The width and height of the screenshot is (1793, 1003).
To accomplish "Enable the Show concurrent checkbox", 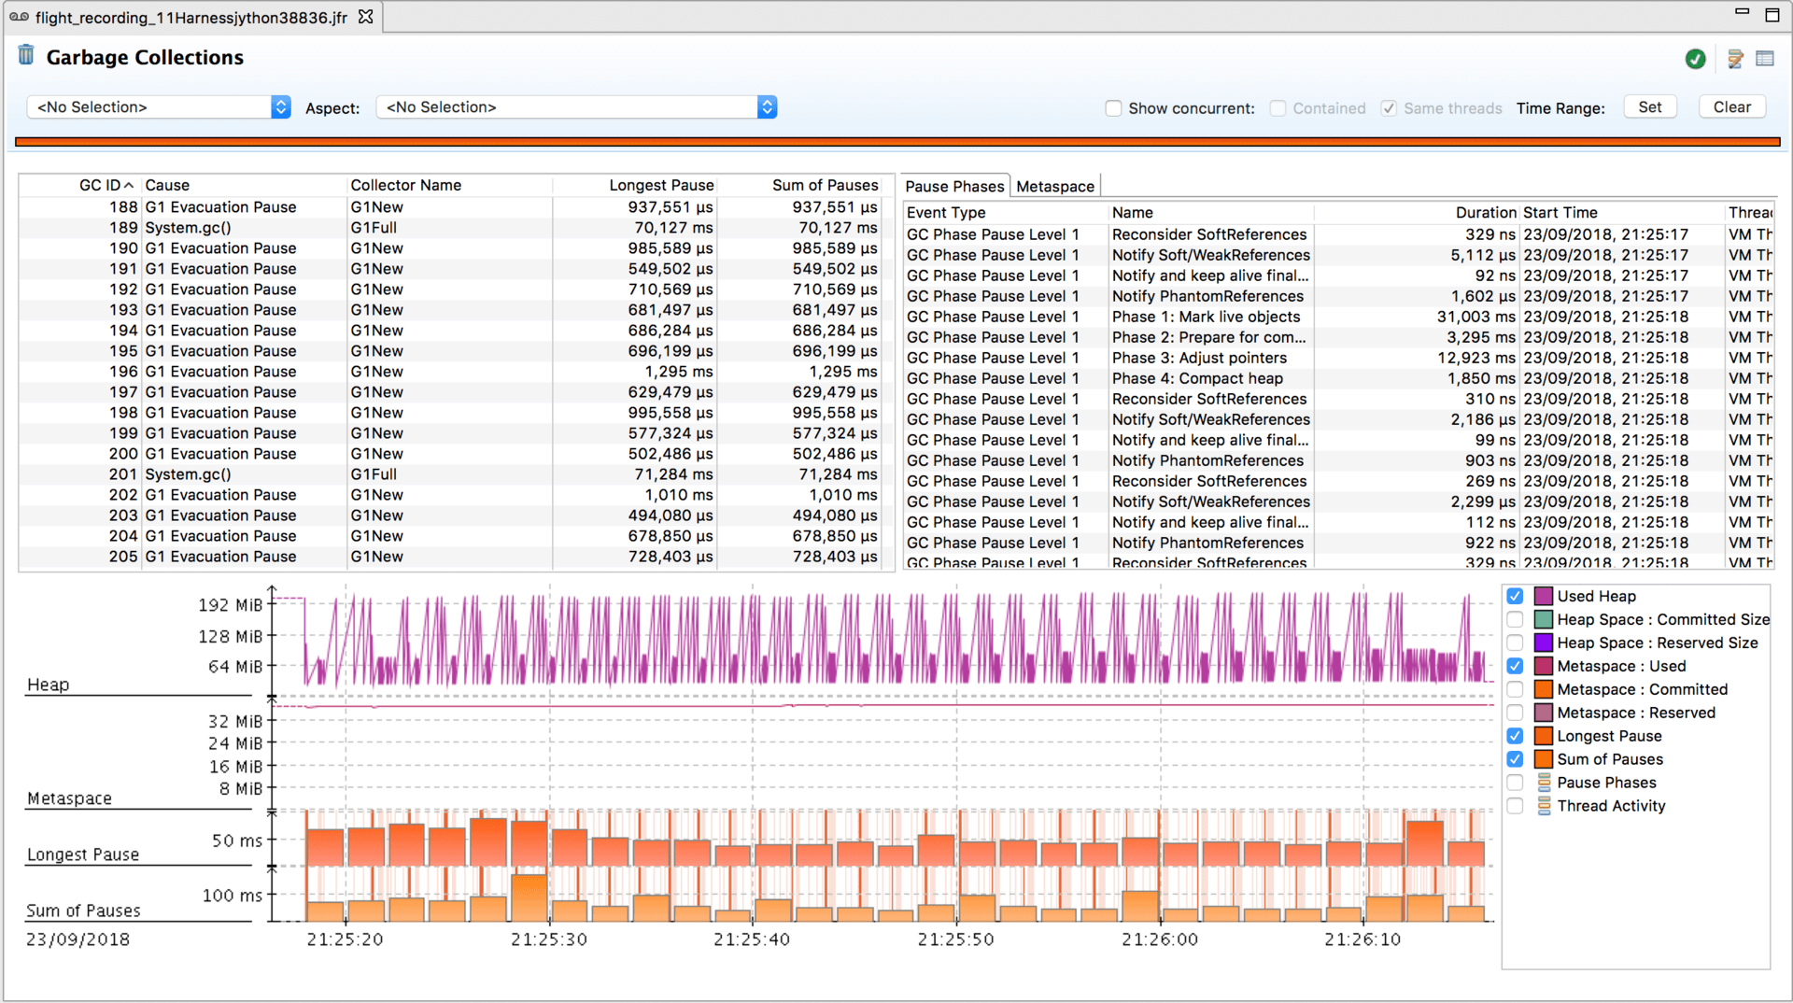I will point(1113,108).
